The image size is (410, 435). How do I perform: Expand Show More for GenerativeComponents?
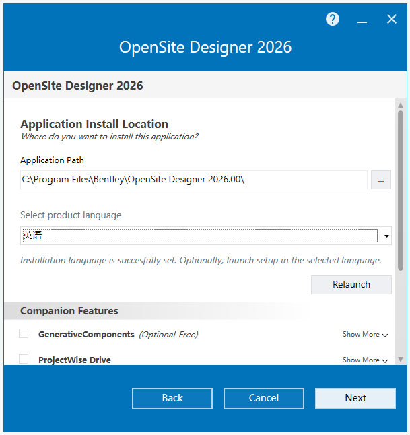[365, 334]
